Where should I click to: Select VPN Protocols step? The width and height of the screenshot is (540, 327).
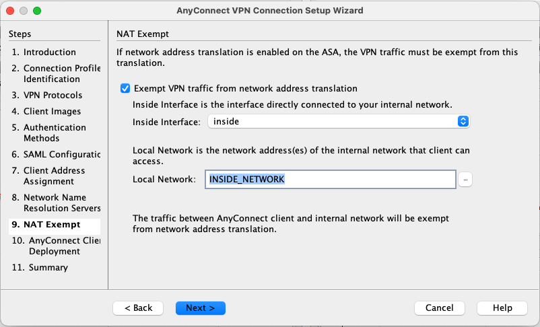[53, 95]
